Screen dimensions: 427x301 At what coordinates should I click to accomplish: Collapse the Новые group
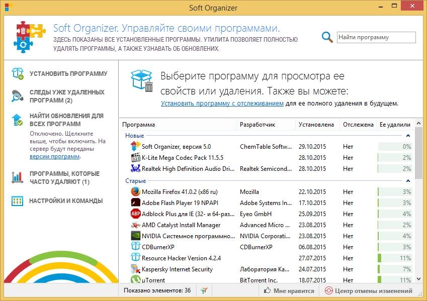pyautogui.click(x=408, y=135)
